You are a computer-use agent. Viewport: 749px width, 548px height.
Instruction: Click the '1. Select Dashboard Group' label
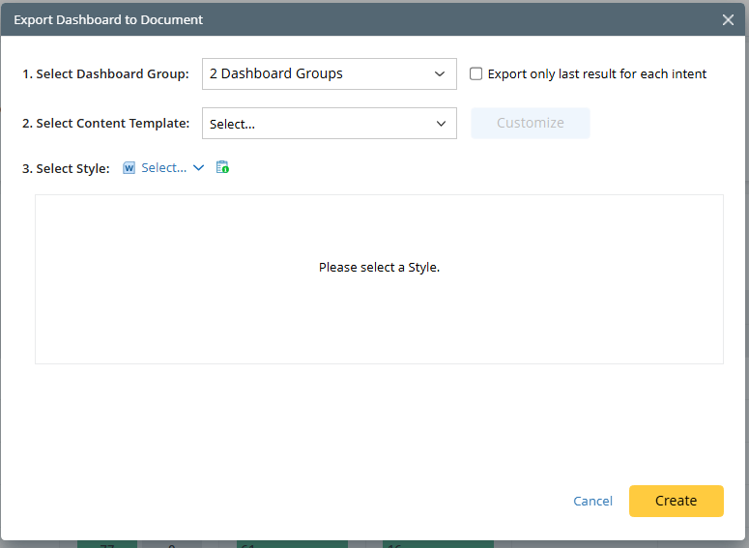(x=105, y=73)
